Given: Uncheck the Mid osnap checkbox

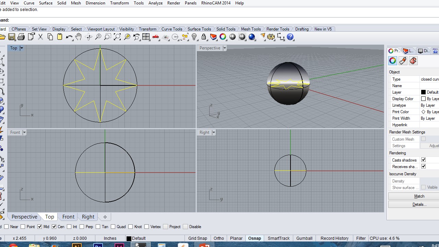Looking at the screenshot, I should click(x=39, y=227).
